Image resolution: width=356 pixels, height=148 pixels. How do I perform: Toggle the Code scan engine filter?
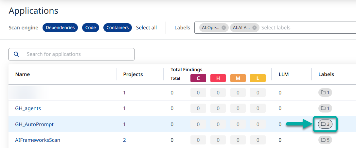[91, 28]
